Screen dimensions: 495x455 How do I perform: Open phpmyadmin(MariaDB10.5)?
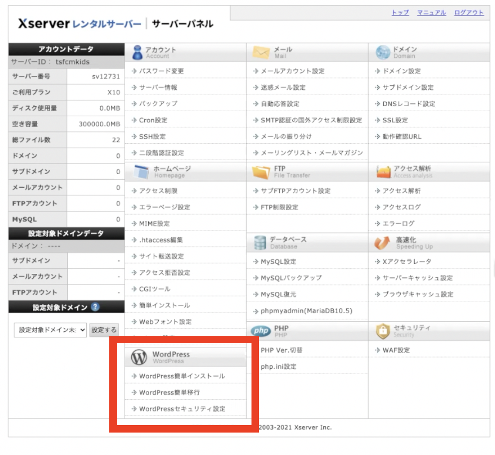(x=305, y=310)
